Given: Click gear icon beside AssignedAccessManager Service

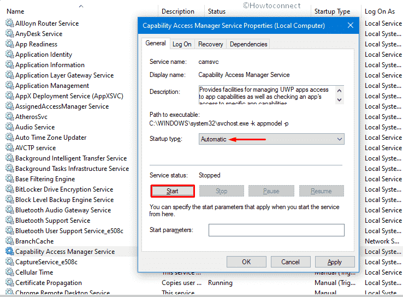Looking at the screenshot, I should coord(10,106).
